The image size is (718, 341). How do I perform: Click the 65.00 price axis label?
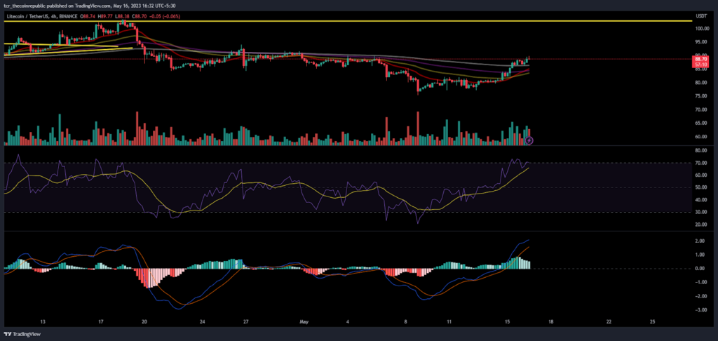[x=700, y=123]
